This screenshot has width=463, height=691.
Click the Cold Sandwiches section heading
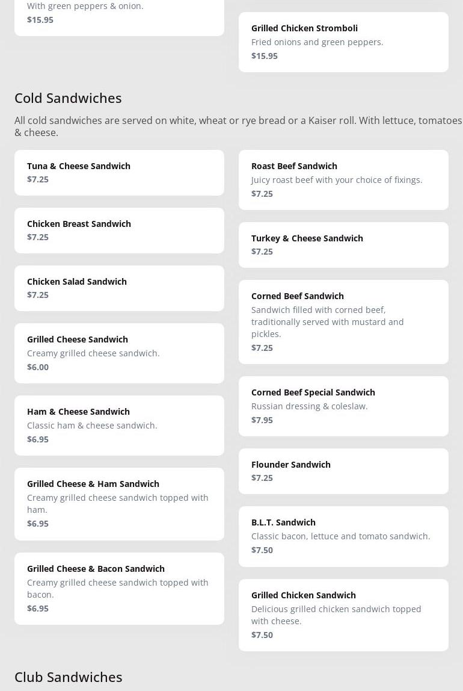[x=68, y=98]
